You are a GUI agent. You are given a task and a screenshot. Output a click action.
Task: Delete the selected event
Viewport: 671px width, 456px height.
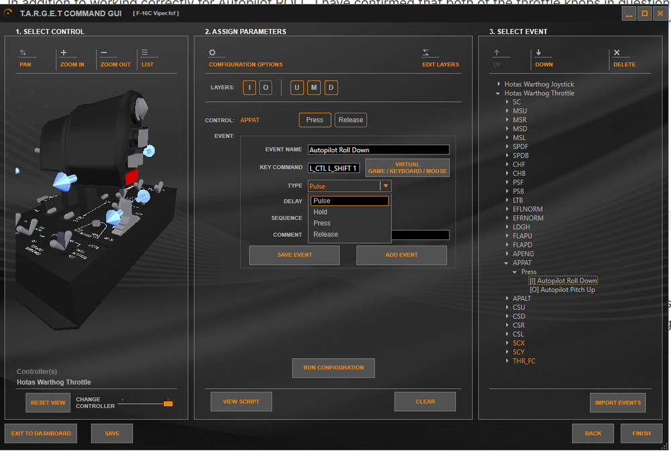click(x=624, y=58)
